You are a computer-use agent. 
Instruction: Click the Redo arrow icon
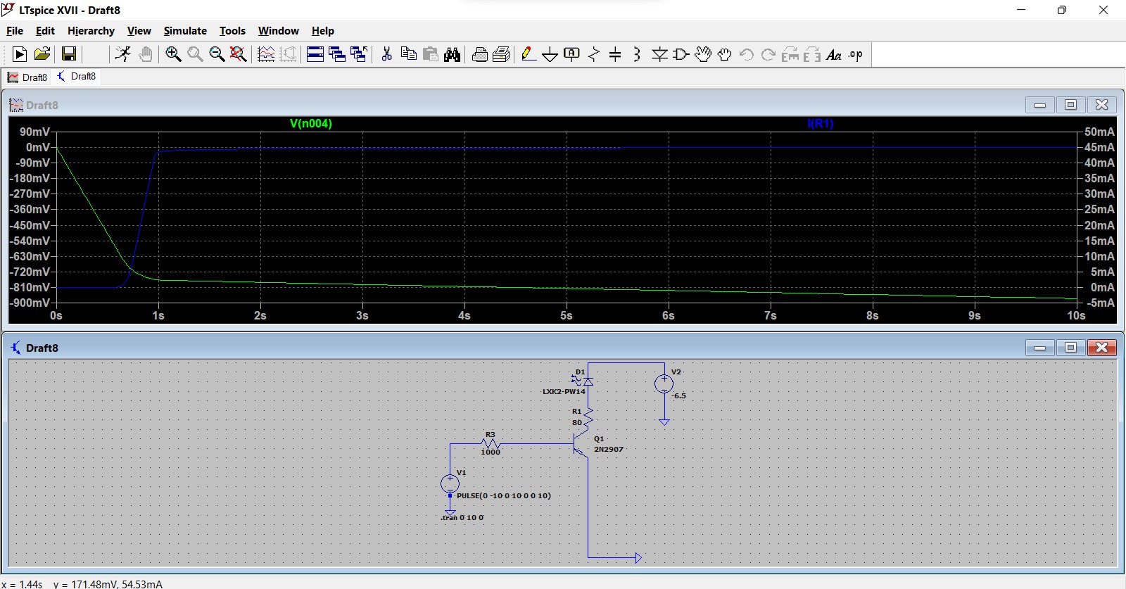coord(768,54)
